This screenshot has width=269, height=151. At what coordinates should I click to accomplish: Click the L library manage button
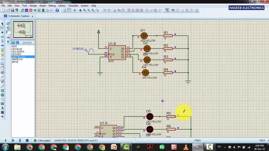[x=17, y=42]
